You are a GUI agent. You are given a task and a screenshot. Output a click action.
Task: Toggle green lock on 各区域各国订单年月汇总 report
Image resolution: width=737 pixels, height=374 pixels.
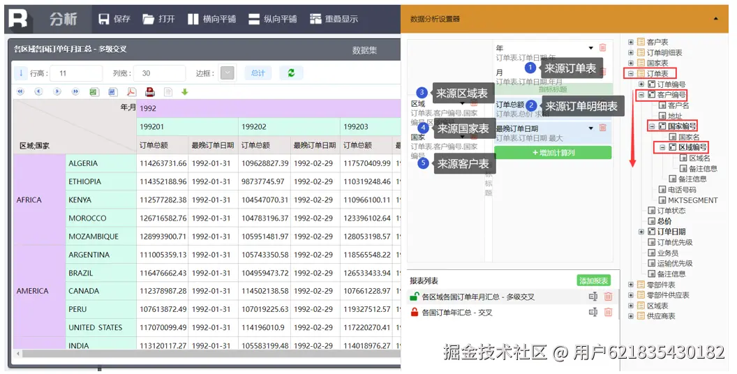pyautogui.click(x=414, y=297)
